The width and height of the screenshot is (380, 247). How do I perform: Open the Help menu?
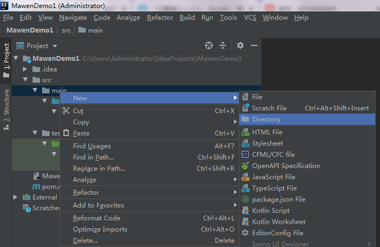(x=301, y=18)
